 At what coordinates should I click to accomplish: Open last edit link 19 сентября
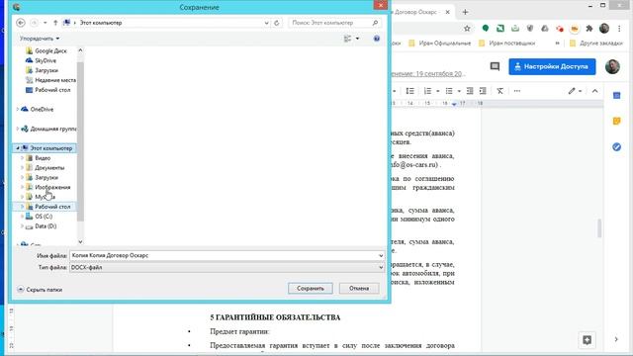click(x=428, y=74)
